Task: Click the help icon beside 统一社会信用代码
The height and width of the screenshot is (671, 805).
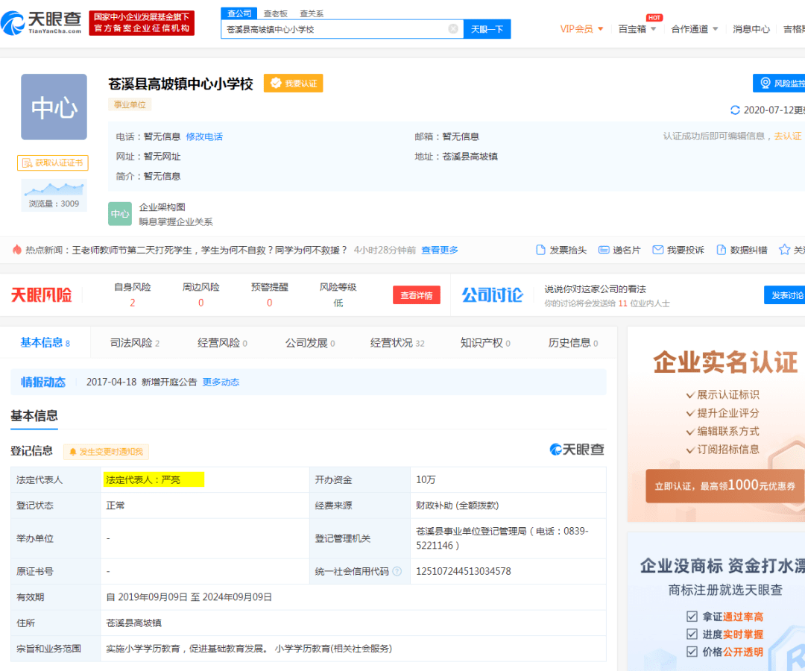Action: (x=397, y=572)
